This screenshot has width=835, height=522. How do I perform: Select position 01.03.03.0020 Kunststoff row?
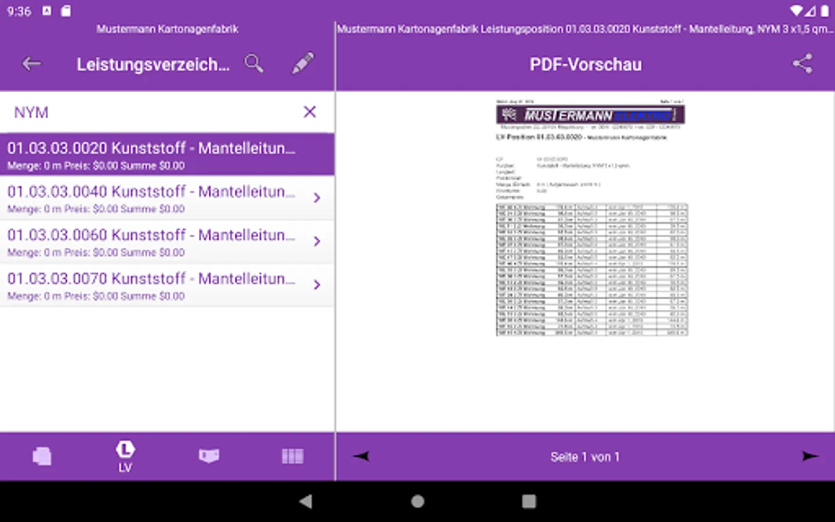[x=167, y=155]
